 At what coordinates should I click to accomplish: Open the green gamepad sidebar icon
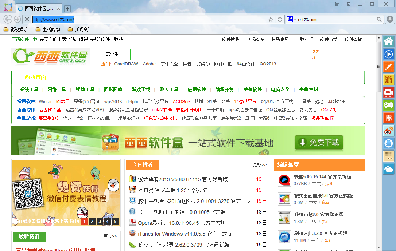coord(389,105)
